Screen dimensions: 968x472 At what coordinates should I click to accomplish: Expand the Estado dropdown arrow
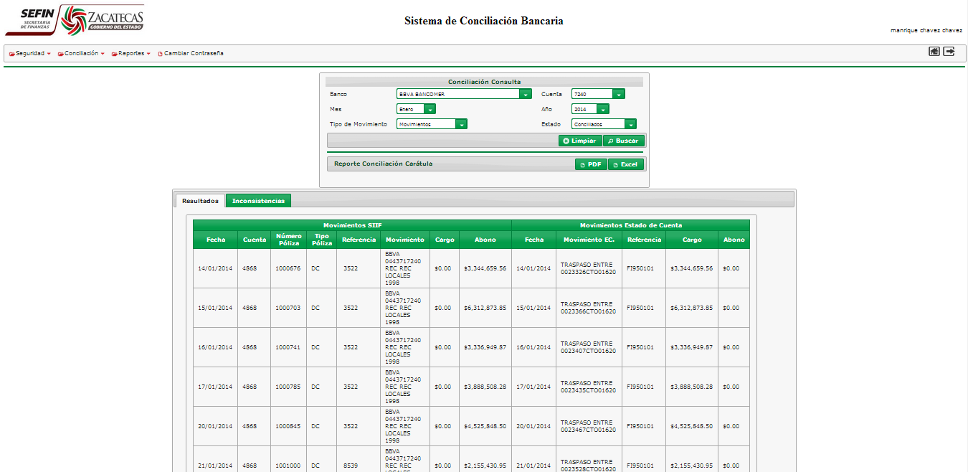(630, 124)
